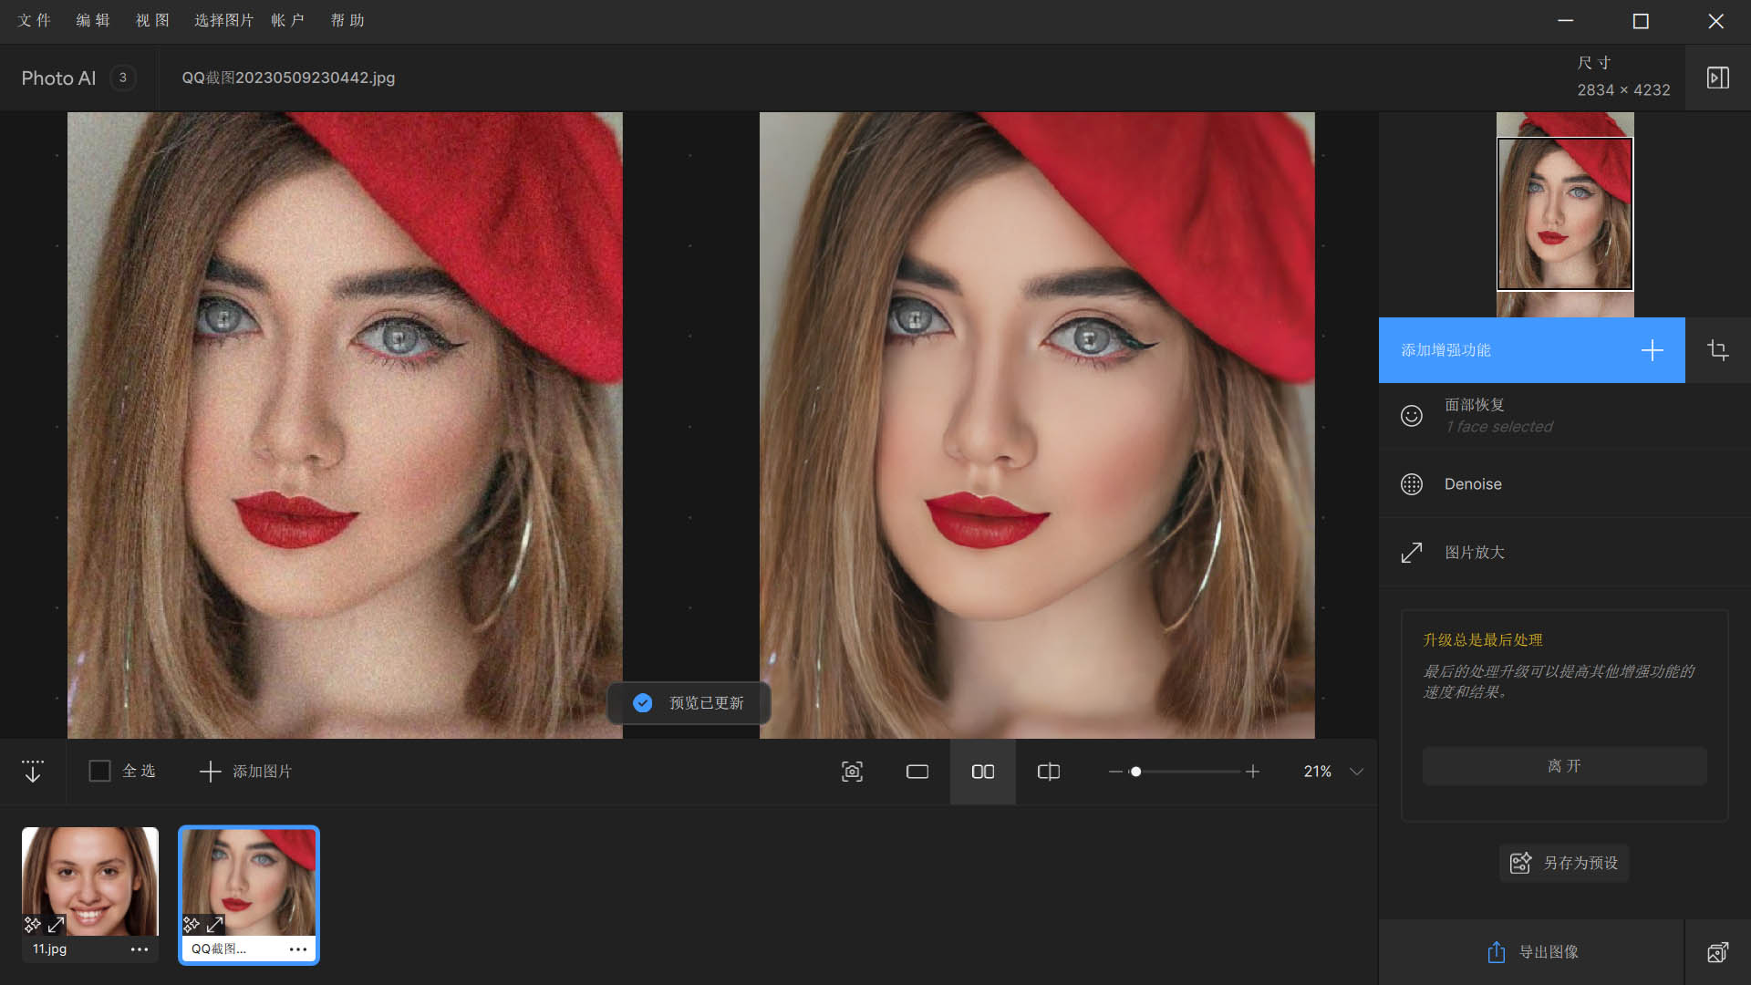
Task: Click the upscale arrow icon on QQ截图
Action: [x=215, y=925]
